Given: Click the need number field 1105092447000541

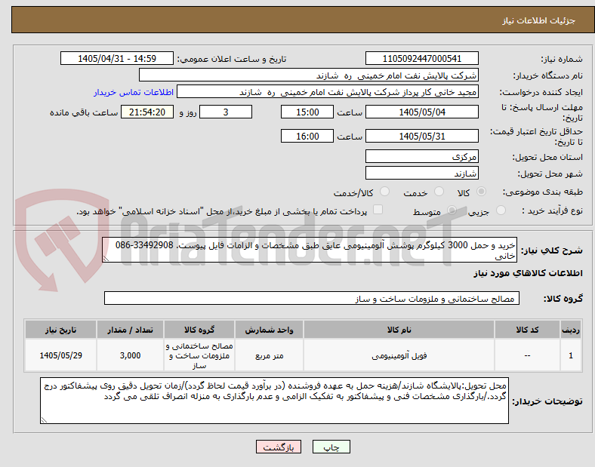Looking at the screenshot, I should 421,59.
